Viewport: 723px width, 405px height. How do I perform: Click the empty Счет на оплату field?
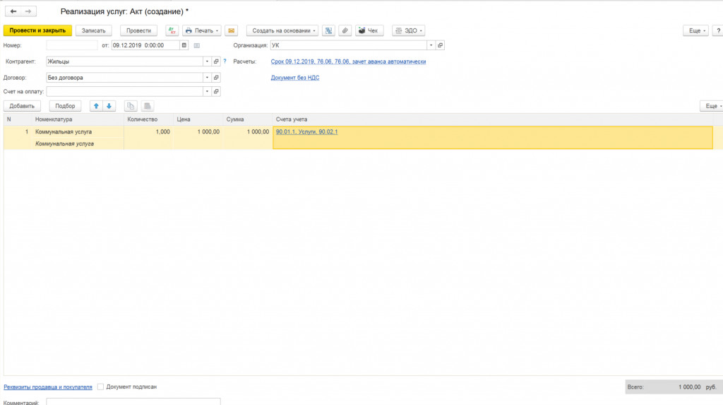pyautogui.click(x=124, y=91)
